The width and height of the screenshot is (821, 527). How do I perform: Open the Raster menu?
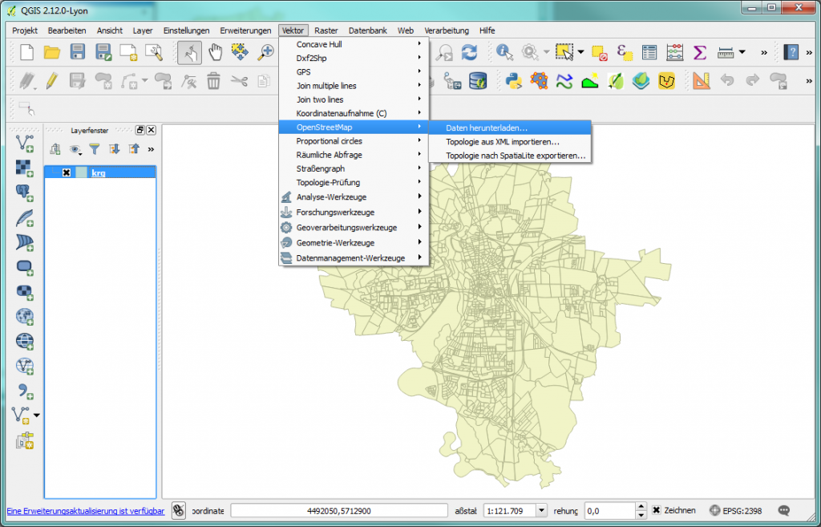327,30
